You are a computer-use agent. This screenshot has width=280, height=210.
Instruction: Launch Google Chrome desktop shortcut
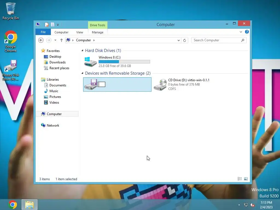(11, 42)
